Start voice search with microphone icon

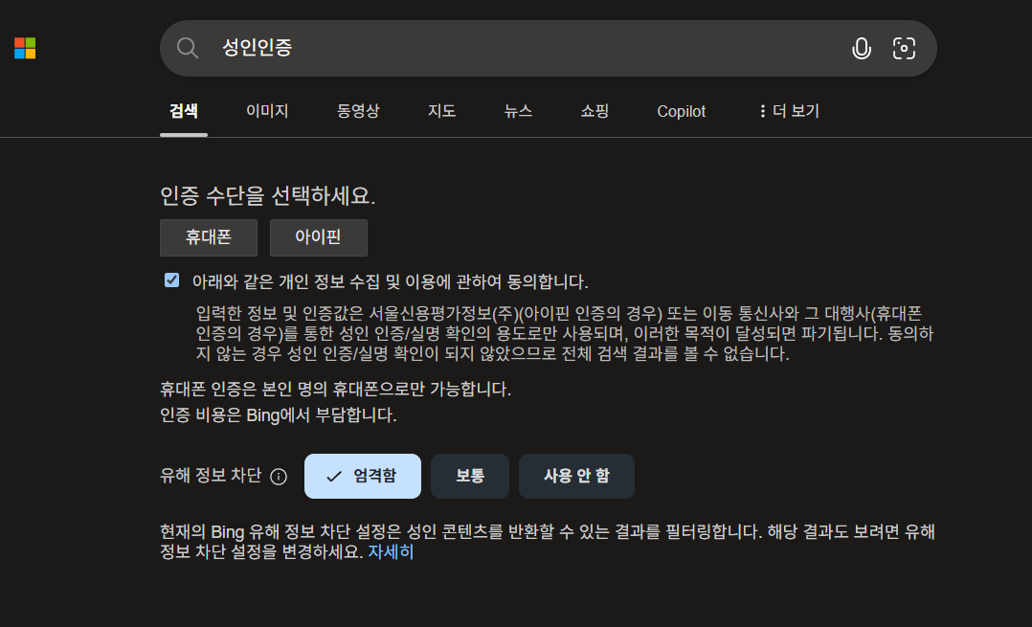click(x=861, y=48)
